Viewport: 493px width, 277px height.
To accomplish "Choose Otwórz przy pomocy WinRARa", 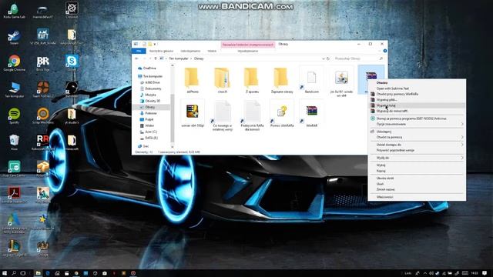I will pos(417,94).
